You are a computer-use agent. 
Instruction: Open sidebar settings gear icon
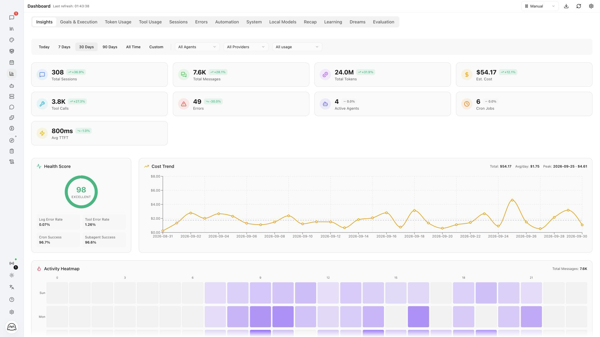pyautogui.click(x=12, y=312)
